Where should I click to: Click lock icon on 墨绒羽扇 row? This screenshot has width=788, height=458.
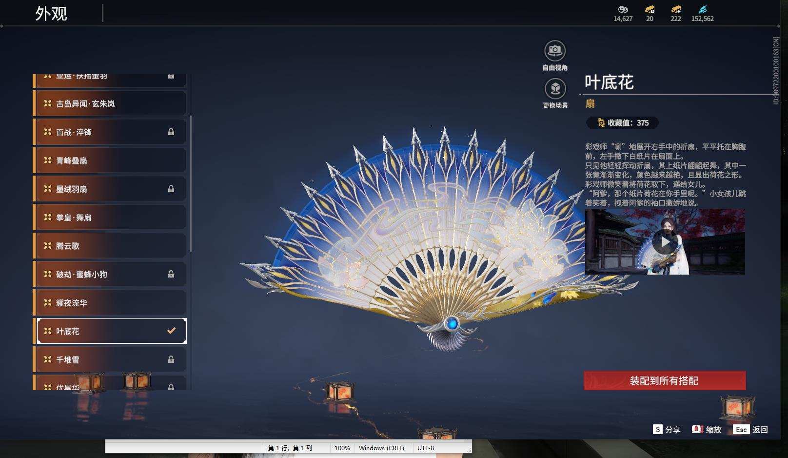point(171,189)
